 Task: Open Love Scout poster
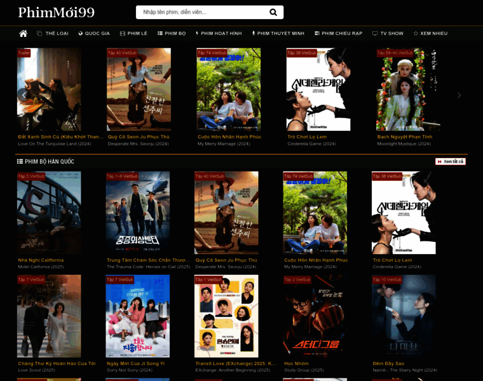pos(49,316)
